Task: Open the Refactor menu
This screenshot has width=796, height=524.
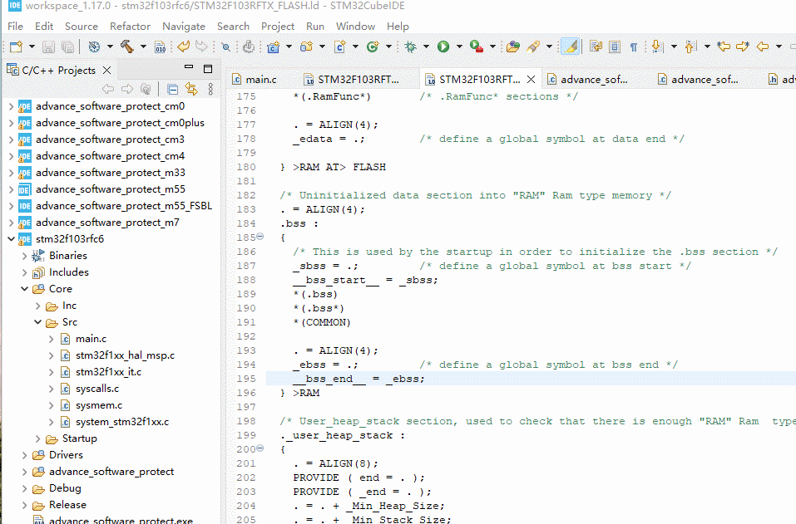Action: pyautogui.click(x=130, y=27)
